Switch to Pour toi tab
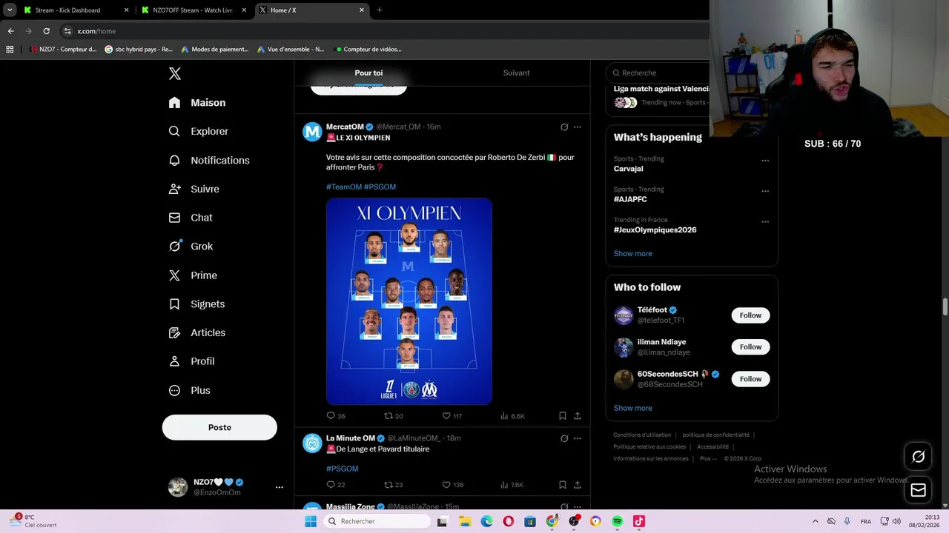Viewport: 949px width, 533px height. [368, 73]
